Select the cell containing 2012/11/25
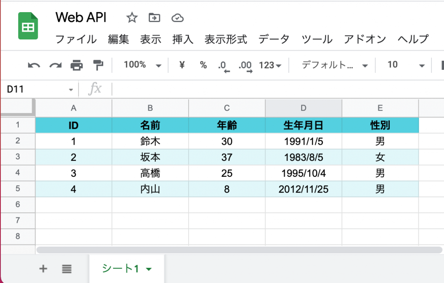The image size is (444, 283). click(304, 189)
